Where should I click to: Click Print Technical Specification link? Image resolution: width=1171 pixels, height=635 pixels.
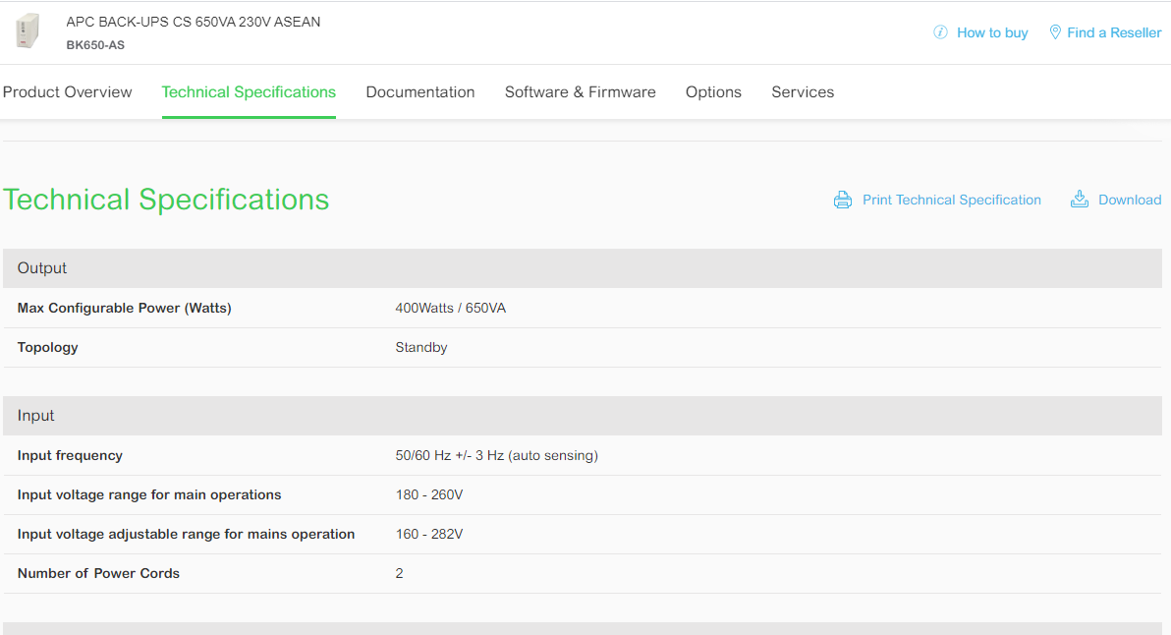[x=951, y=201]
